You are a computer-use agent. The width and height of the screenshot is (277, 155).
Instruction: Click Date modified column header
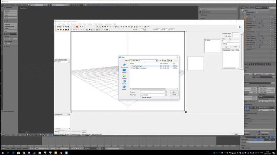click(x=164, y=64)
